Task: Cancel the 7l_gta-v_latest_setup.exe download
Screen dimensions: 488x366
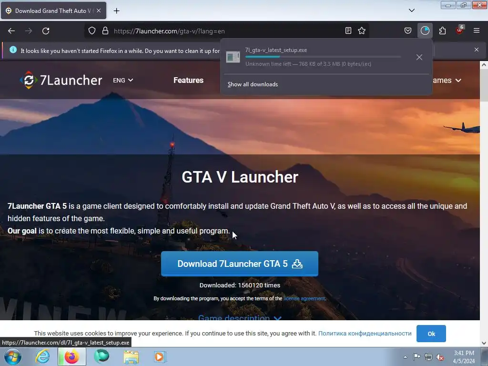Action: pos(419,57)
